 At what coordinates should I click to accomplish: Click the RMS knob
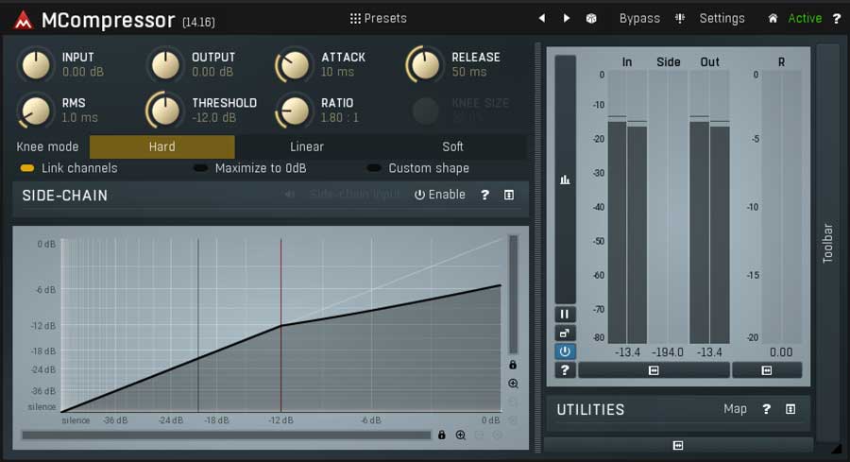[x=36, y=111]
